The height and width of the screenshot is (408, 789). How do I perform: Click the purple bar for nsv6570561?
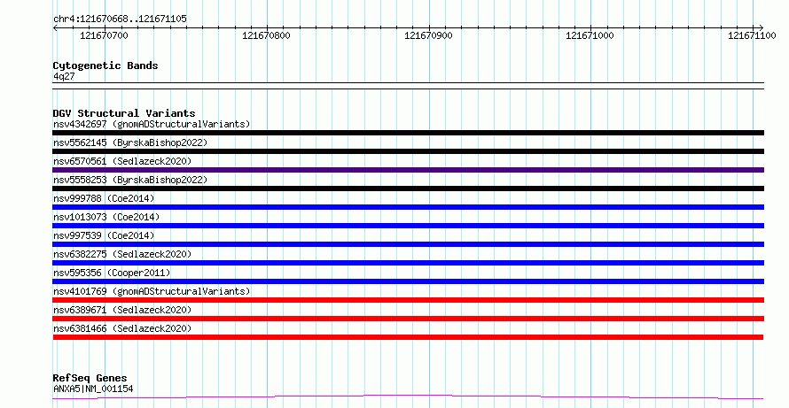(408, 170)
